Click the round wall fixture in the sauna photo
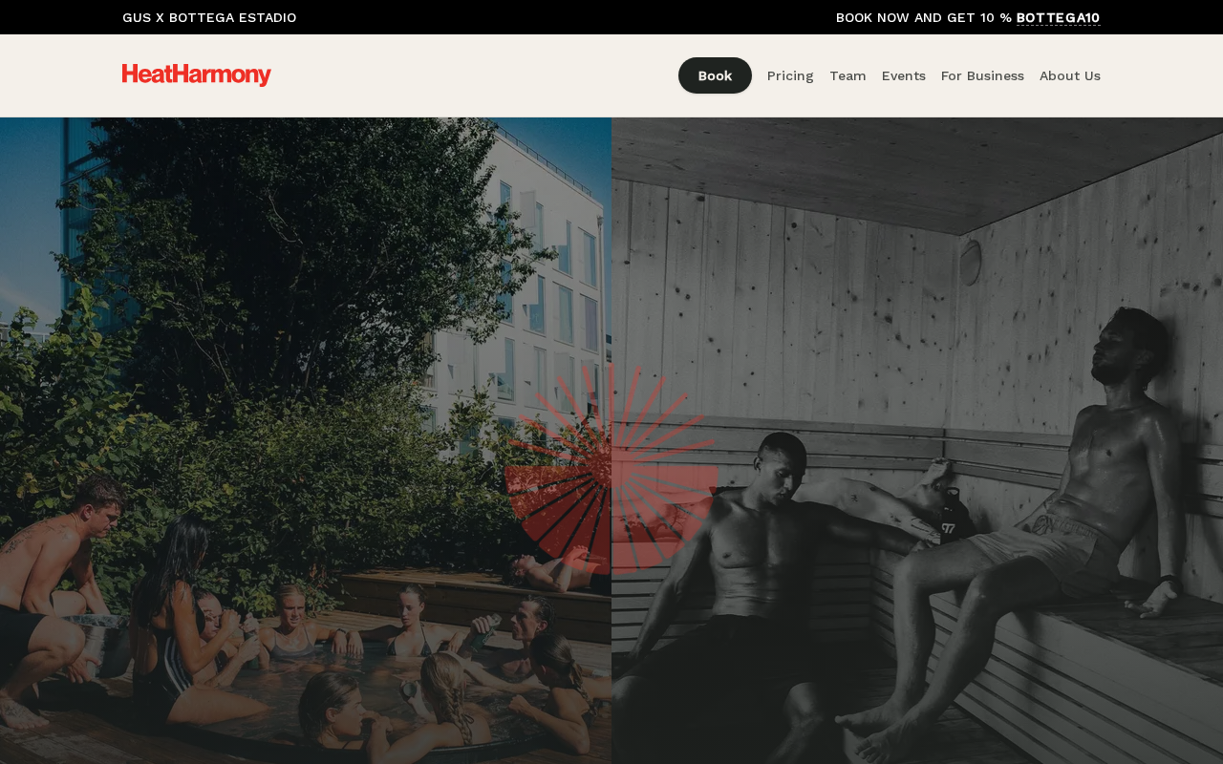The image size is (1223, 764). tap(971, 262)
